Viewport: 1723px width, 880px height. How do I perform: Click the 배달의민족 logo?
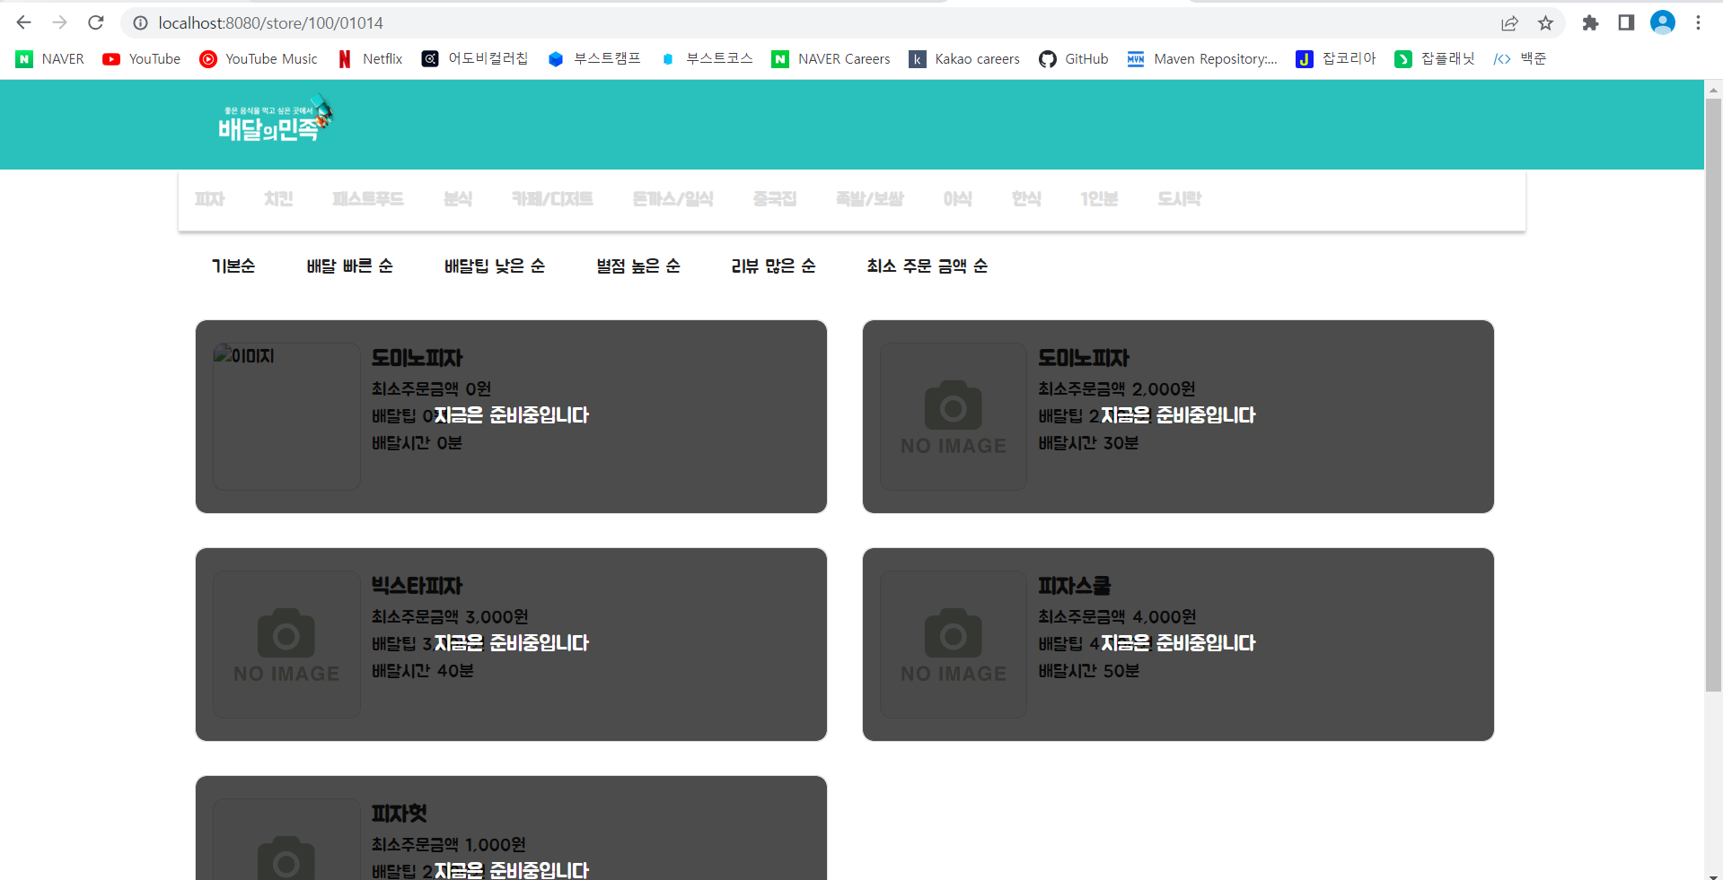point(275,120)
